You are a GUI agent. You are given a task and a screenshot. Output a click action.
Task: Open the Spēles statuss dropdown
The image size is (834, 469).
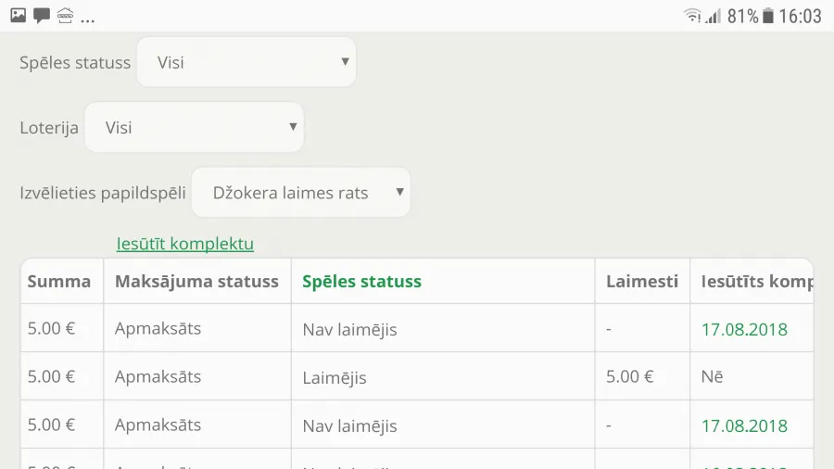click(246, 62)
